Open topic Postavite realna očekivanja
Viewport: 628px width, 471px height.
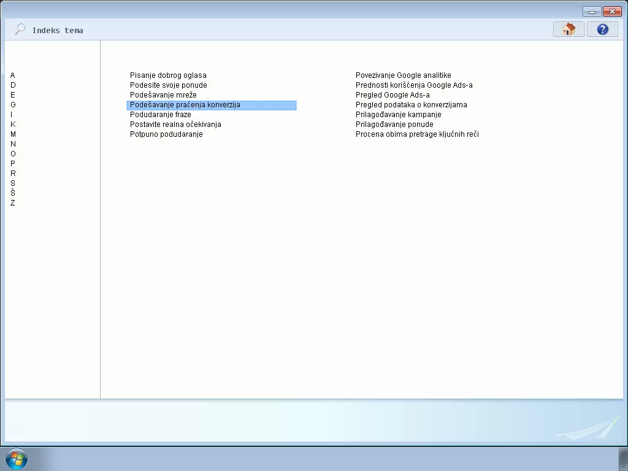point(175,124)
